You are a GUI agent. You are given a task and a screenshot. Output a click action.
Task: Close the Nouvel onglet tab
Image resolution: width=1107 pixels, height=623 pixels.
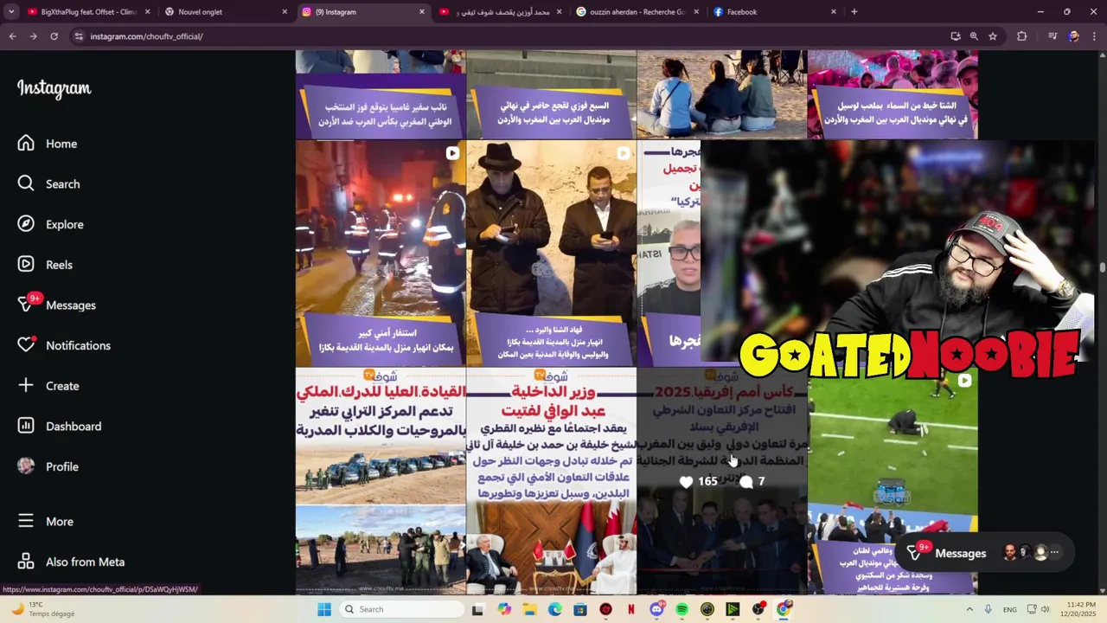point(285,12)
